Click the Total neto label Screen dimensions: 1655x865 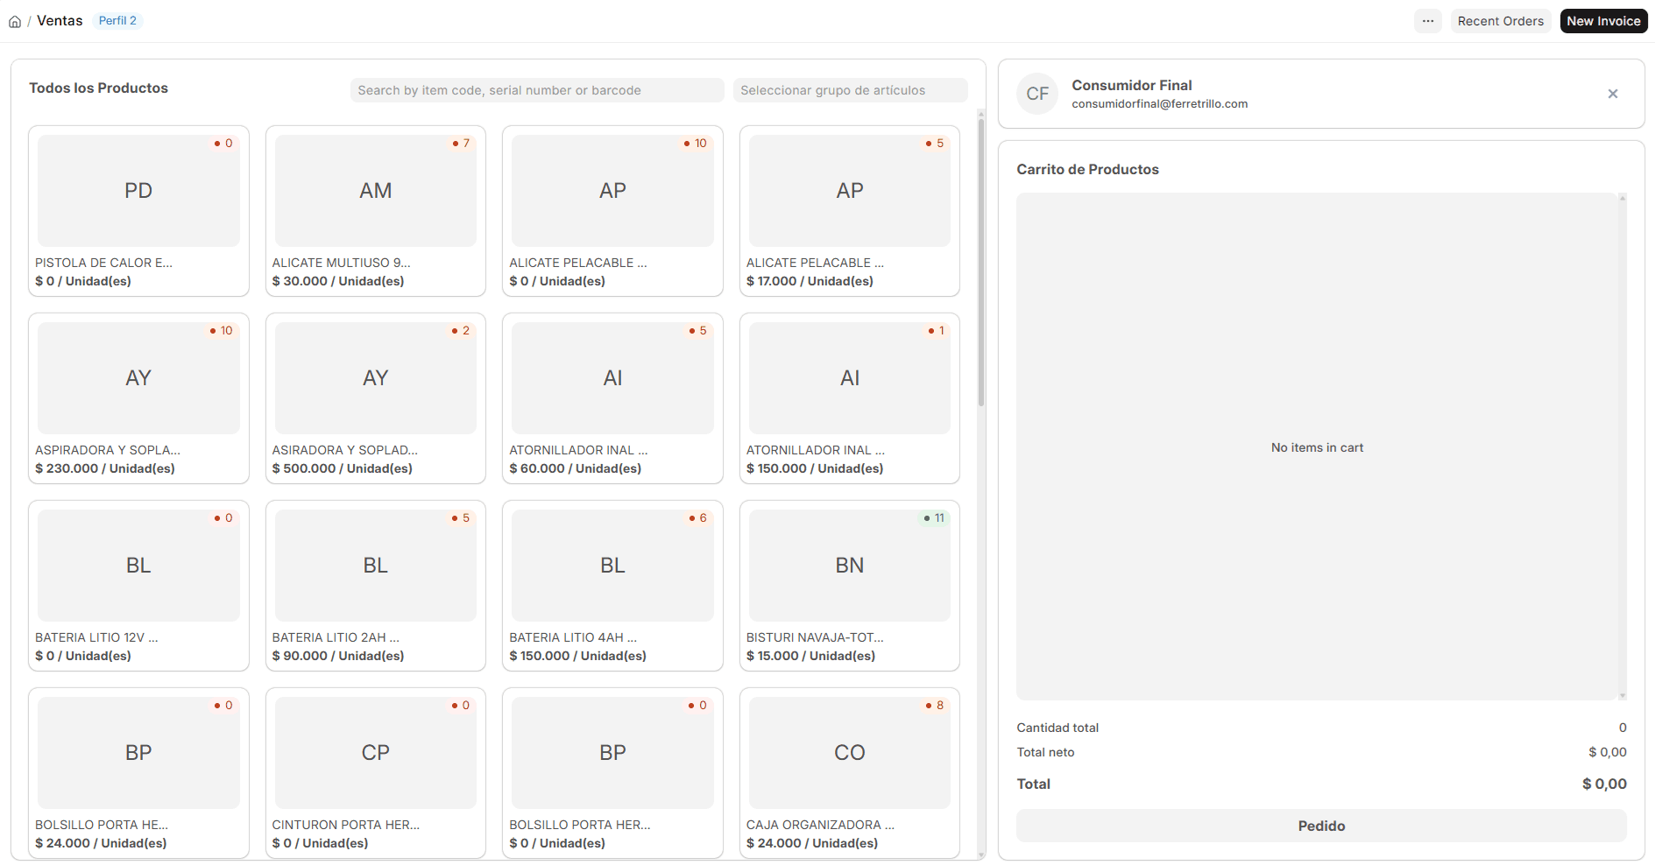pos(1045,752)
